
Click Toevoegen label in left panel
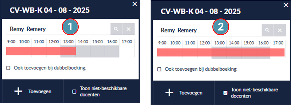coord(40,92)
